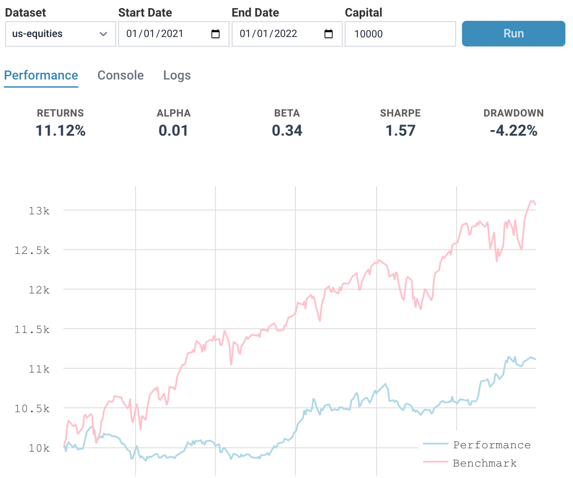Open the Start Date calendar picker icon
Screen dimensions: 573x478
(216, 34)
